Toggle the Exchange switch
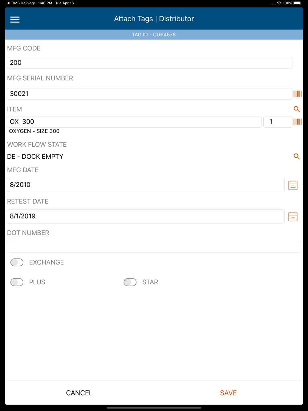Image resolution: width=308 pixels, height=411 pixels. (17, 262)
